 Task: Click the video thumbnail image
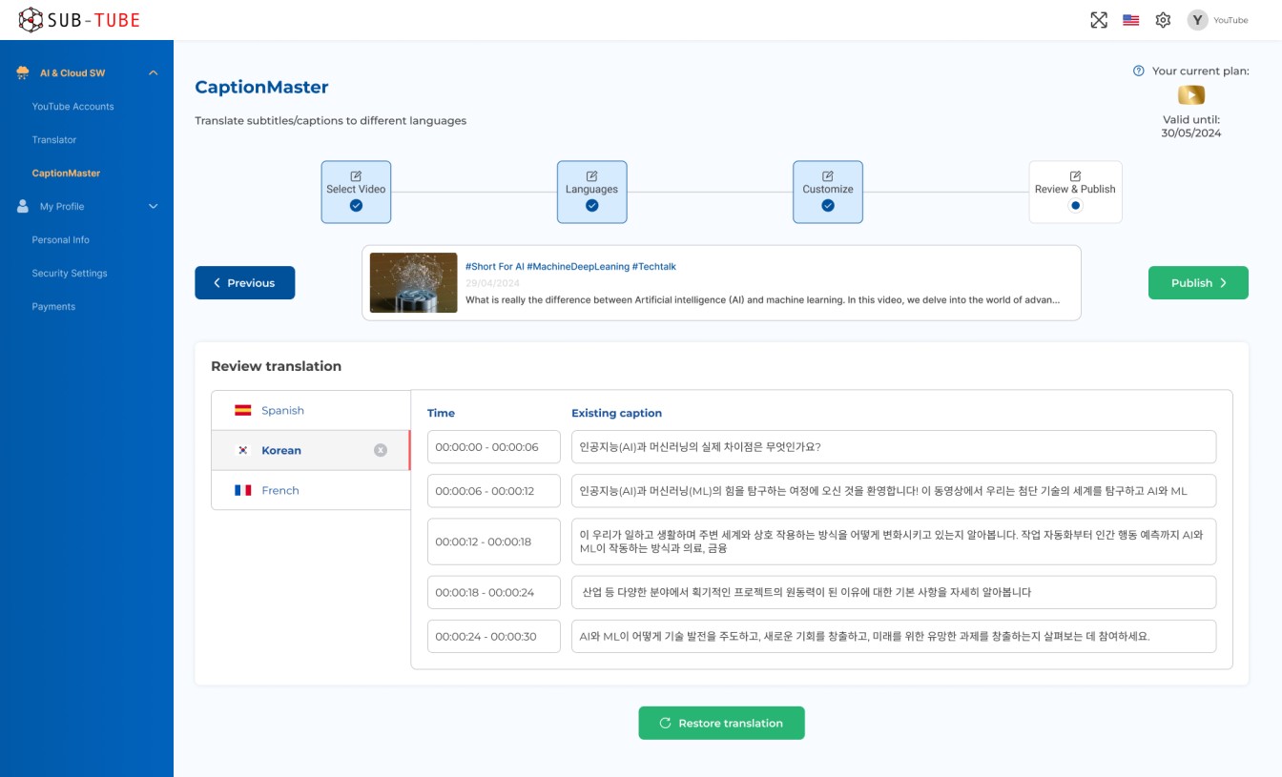[x=414, y=282]
